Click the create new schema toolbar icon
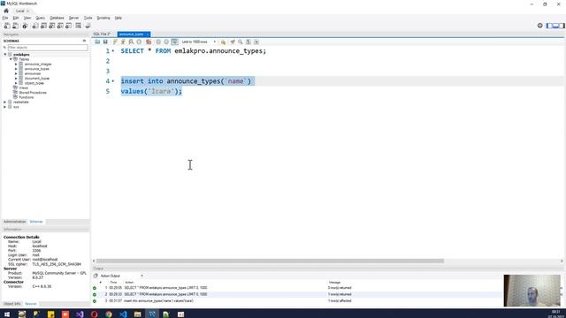Image resolution: width=566 pixels, height=318 pixels. (x=35, y=26)
